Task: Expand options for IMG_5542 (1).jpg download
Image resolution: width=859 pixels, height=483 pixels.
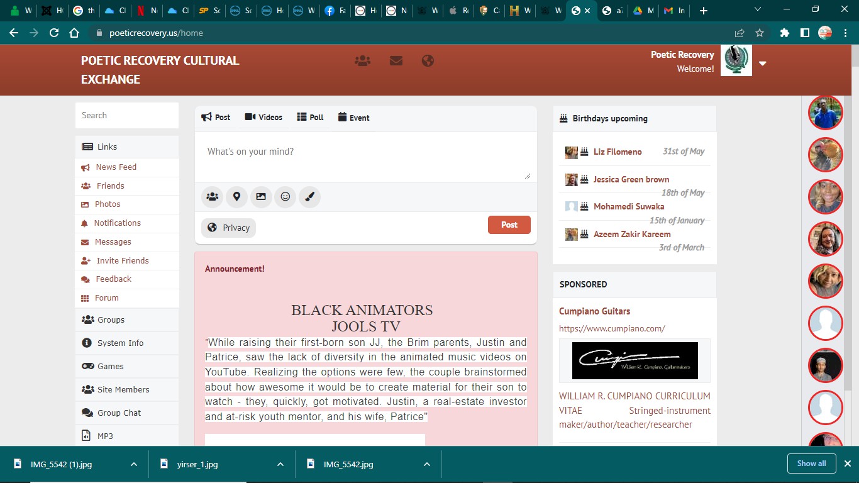Action: tap(134, 464)
